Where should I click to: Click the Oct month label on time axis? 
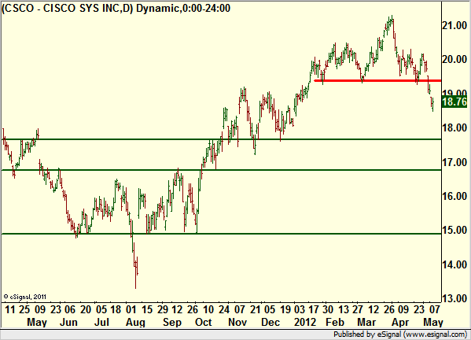point(204,322)
